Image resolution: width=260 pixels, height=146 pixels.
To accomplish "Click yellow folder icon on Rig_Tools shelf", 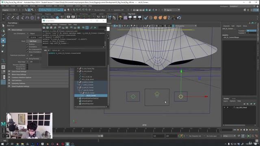I will [121, 18].
